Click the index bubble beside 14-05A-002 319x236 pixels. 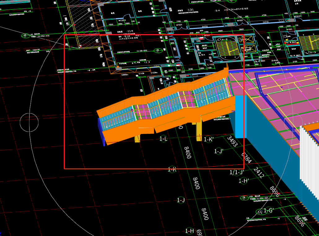tap(25, 36)
